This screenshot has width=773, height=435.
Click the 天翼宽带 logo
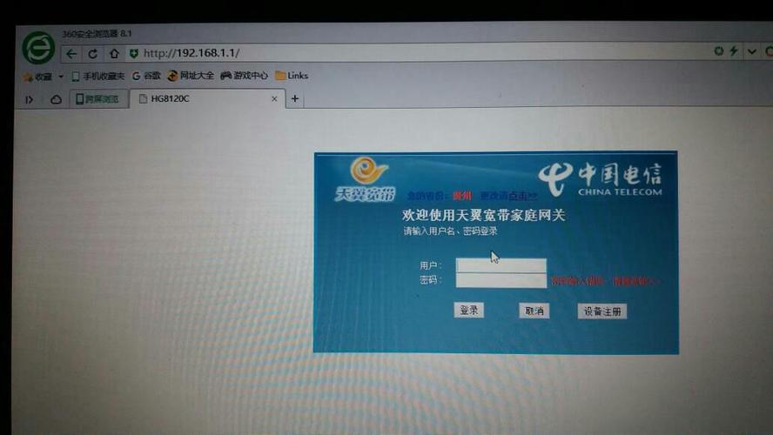tap(366, 179)
